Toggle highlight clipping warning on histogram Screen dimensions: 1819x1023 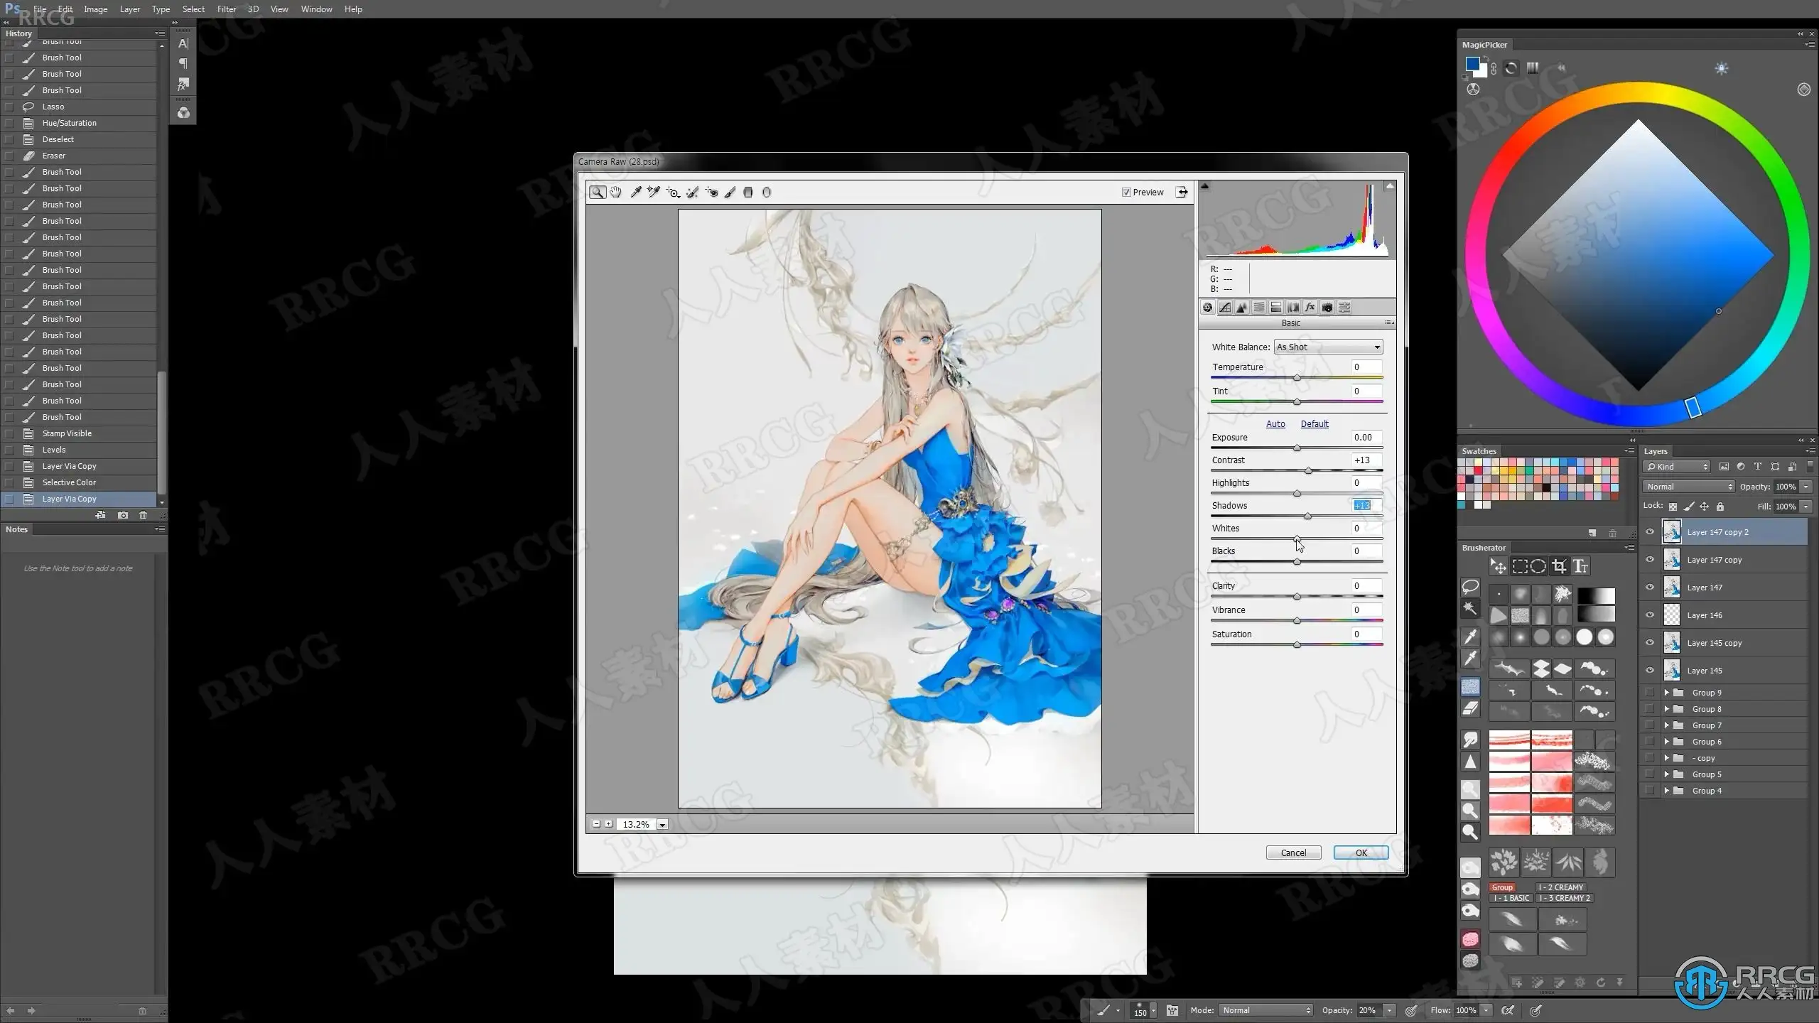pyautogui.click(x=1390, y=186)
